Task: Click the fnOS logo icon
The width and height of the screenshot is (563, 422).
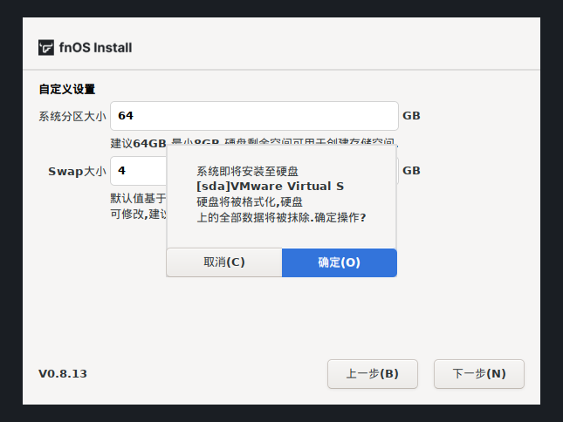Action: 46,48
